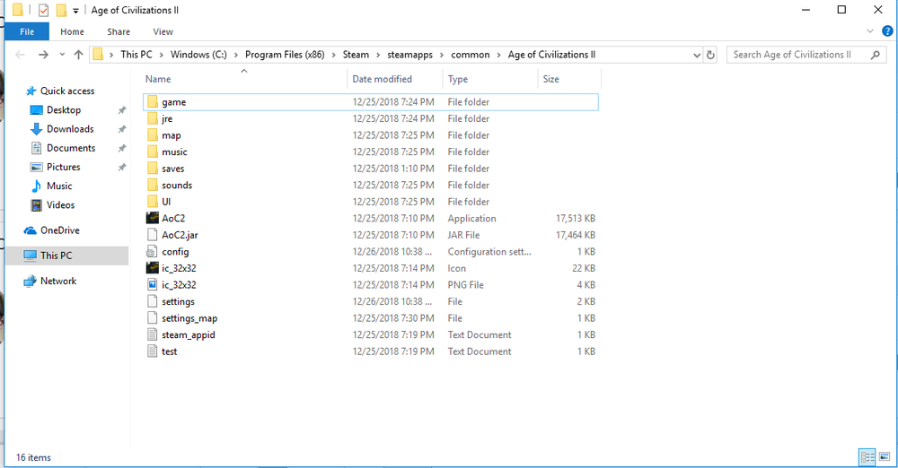
Task: Open the Share ribbon tab
Action: point(119,31)
